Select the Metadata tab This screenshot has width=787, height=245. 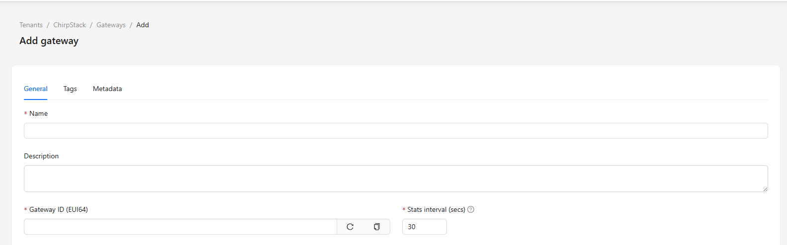click(107, 89)
